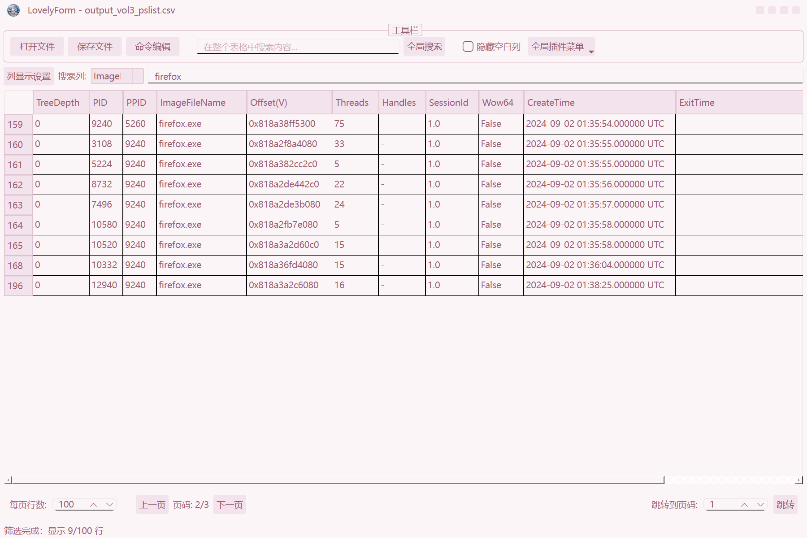This screenshot has height=538, width=807.
Task: Run the 全局搜索 global search
Action: point(424,47)
